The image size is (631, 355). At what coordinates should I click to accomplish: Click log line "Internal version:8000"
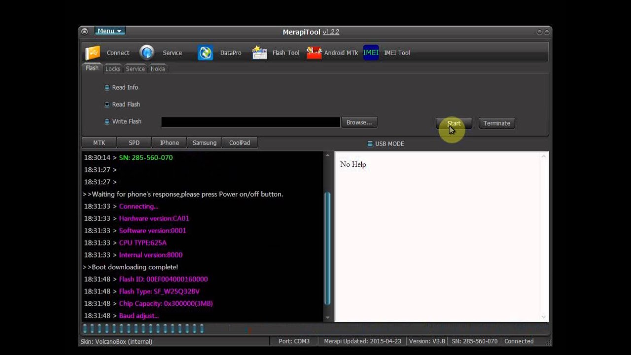150,255
